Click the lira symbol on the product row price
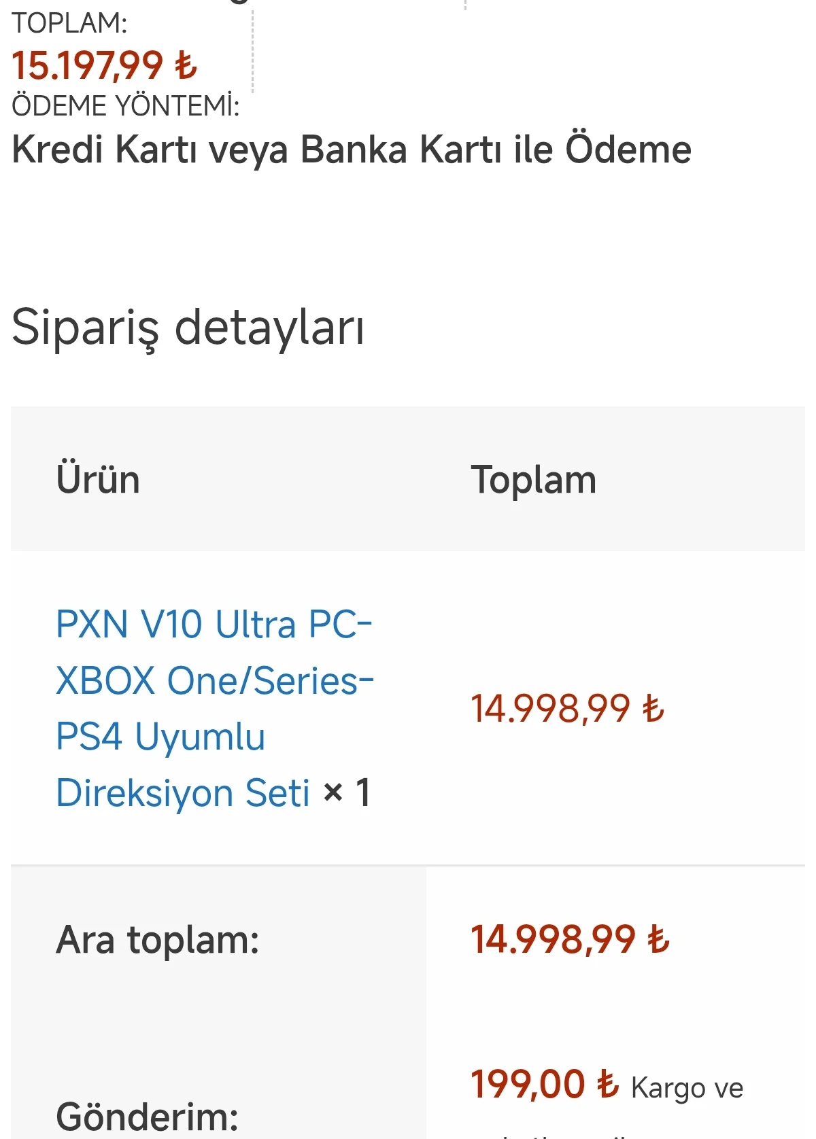Viewport: 816px width, 1139px height. (x=653, y=709)
